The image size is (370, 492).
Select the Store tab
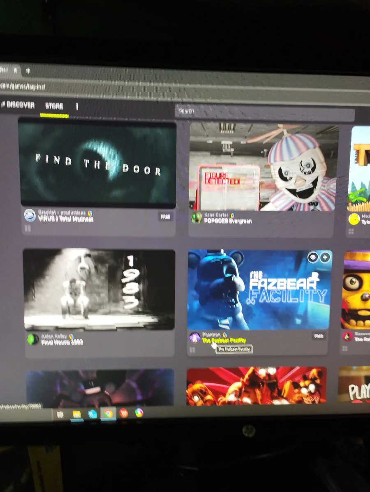coord(54,106)
